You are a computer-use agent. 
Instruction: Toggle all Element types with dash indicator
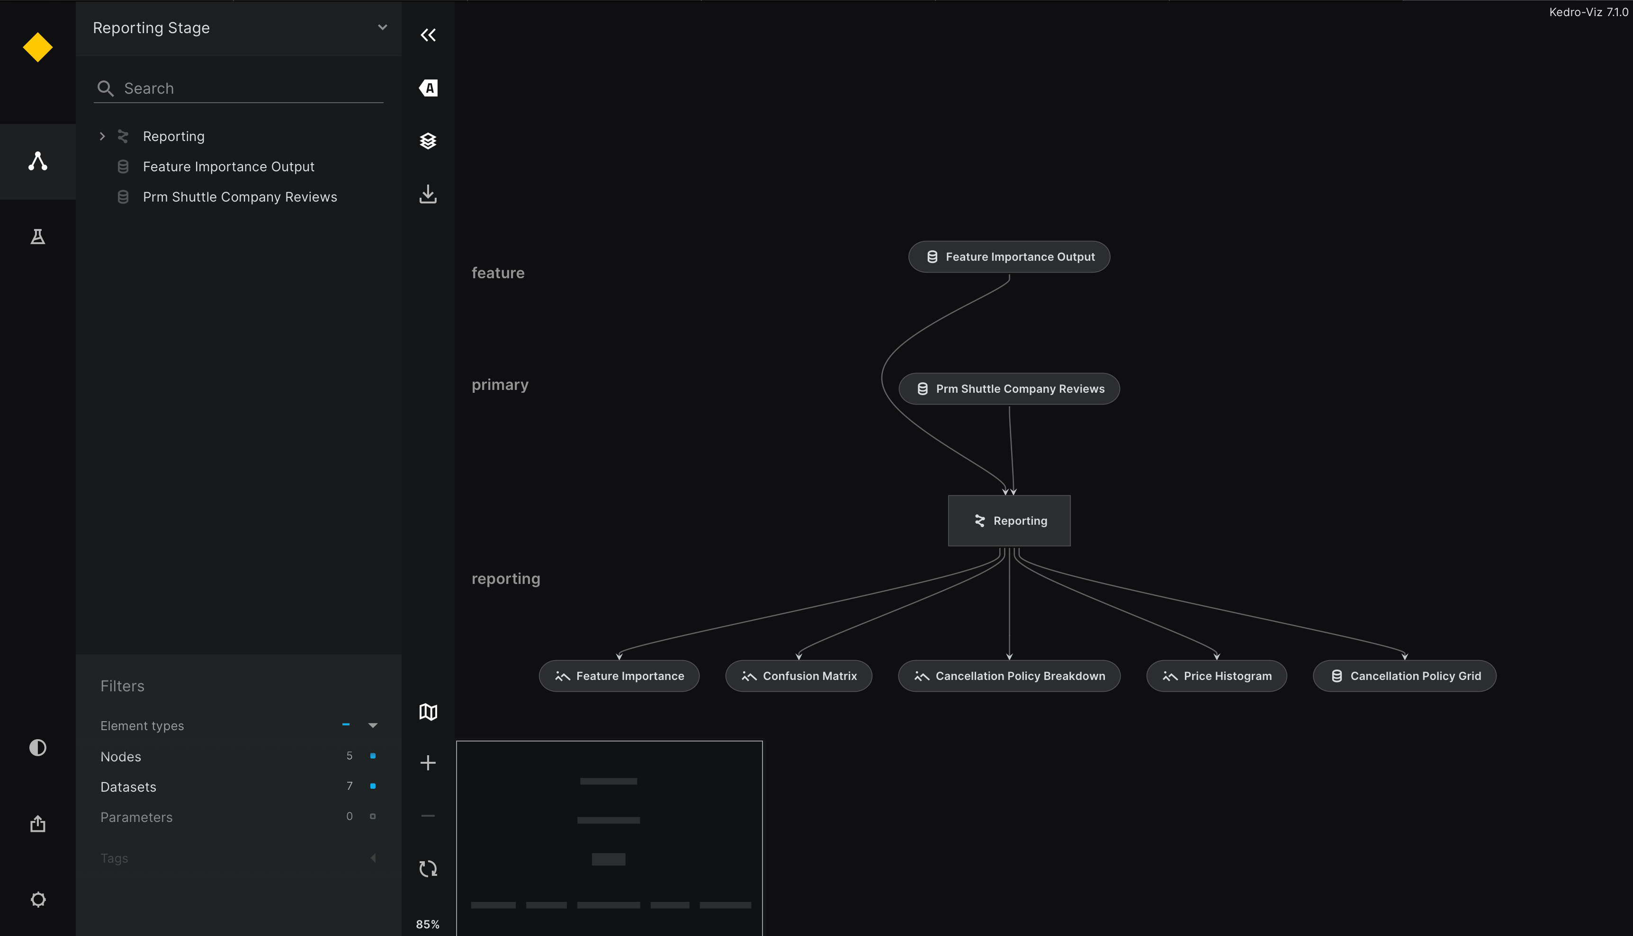(346, 724)
